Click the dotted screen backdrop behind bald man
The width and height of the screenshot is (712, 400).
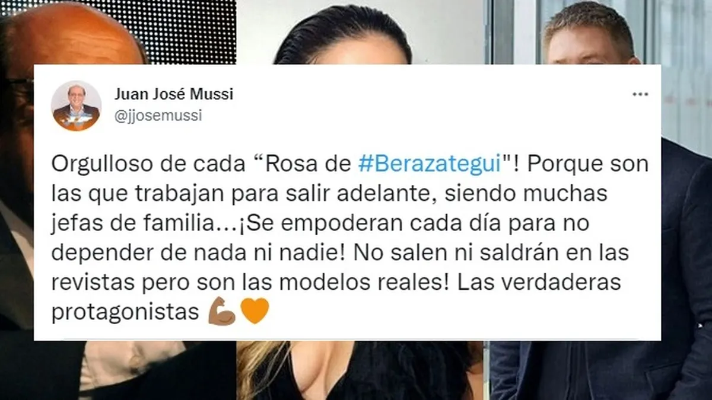coord(184,30)
